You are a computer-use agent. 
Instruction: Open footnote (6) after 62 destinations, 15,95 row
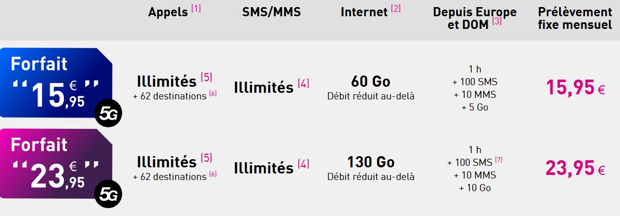213,93
